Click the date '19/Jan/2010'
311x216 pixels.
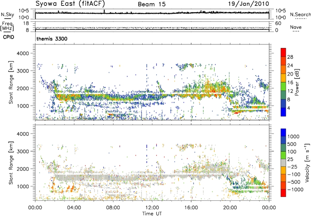[x=248, y=4]
